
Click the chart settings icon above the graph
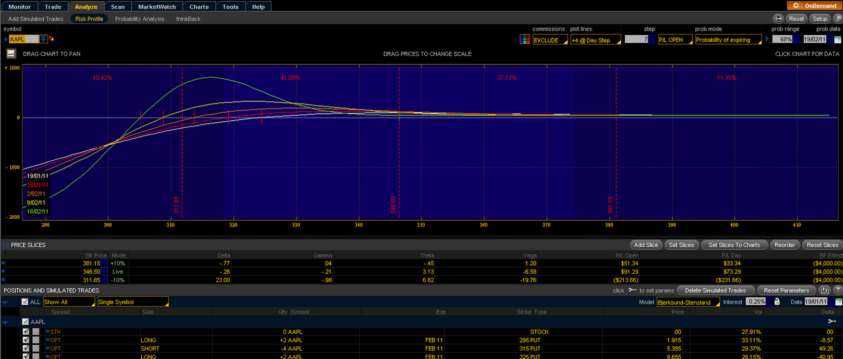pyautogui.click(x=11, y=53)
